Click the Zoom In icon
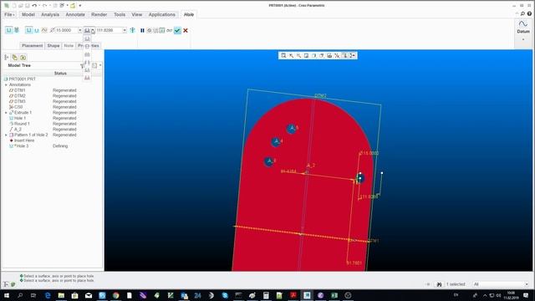The width and height of the screenshot is (535, 301). [x=291, y=55]
